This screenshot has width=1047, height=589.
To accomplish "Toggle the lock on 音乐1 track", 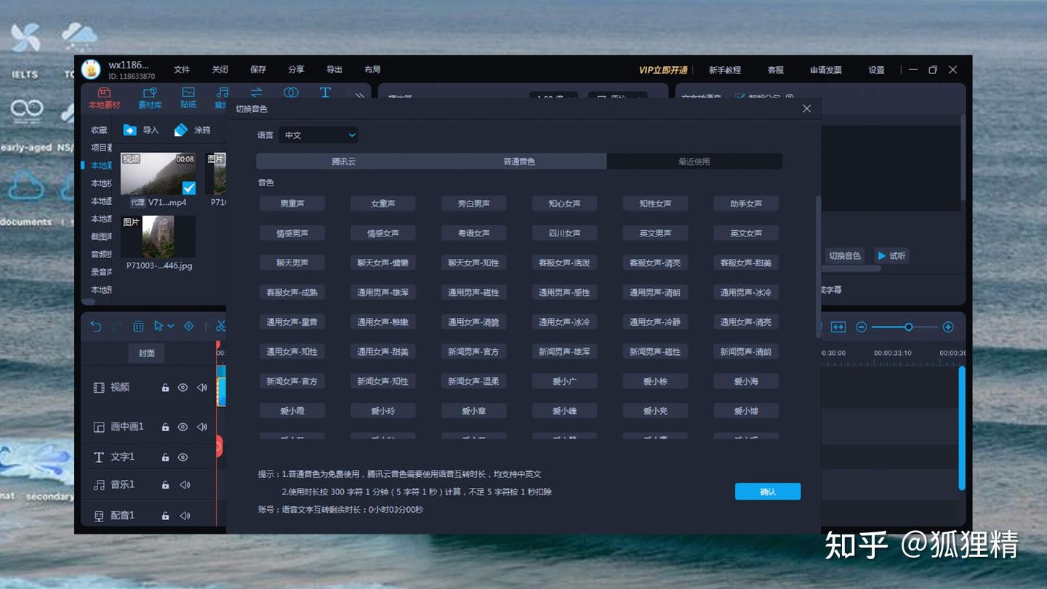I will (x=165, y=485).
